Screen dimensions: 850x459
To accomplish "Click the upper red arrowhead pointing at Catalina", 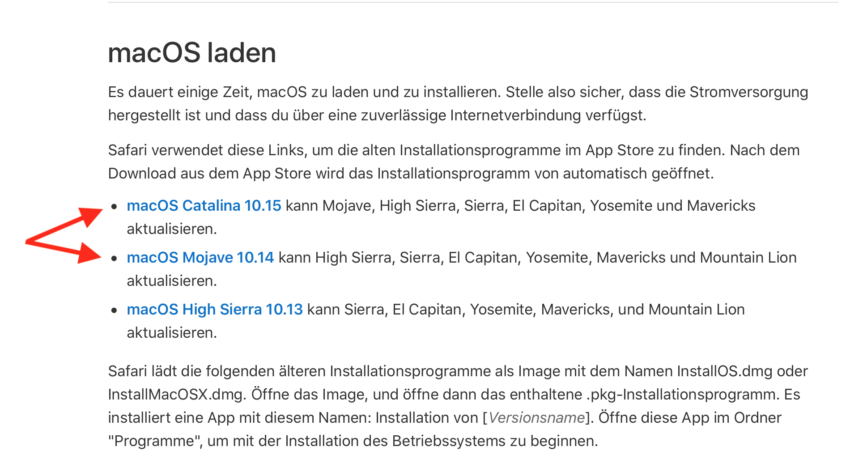I will [91, 216].
